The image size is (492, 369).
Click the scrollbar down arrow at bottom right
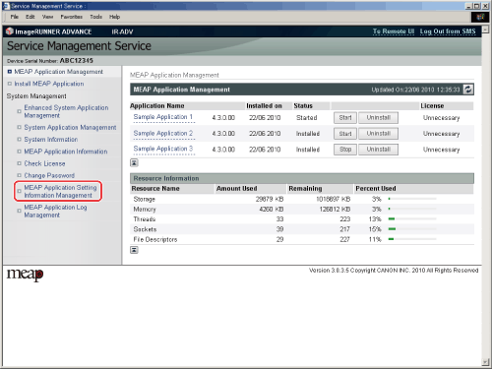pos(485,362)
